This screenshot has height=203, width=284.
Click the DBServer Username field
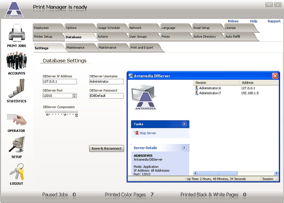tap(106, 82)
